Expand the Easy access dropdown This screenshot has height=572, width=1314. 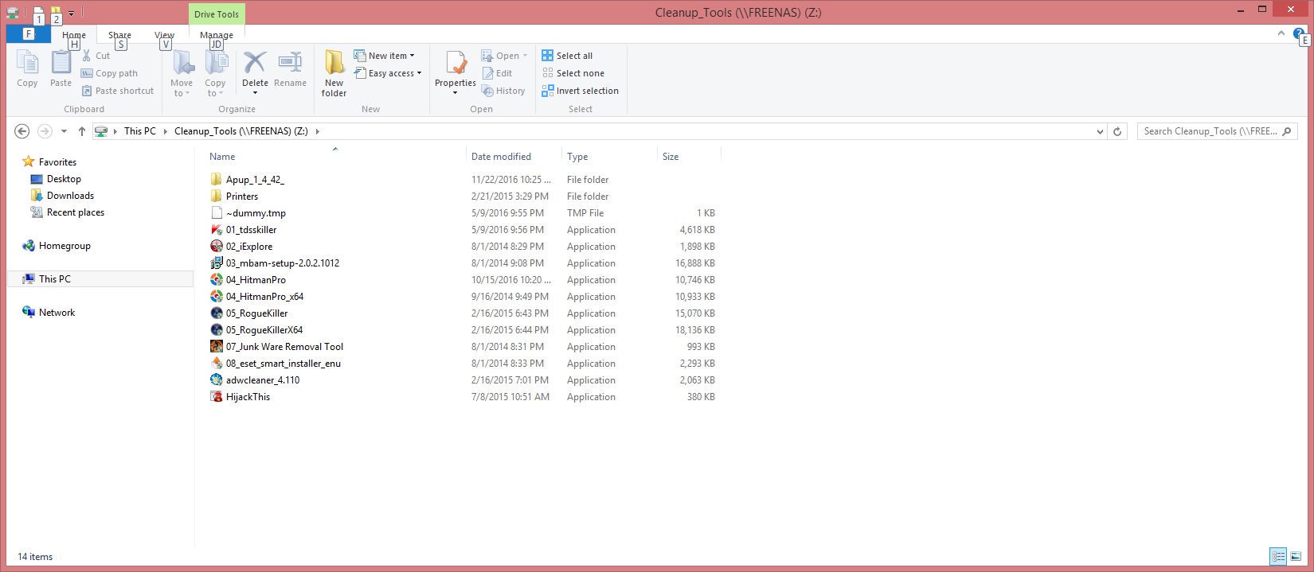pos(388,73)
